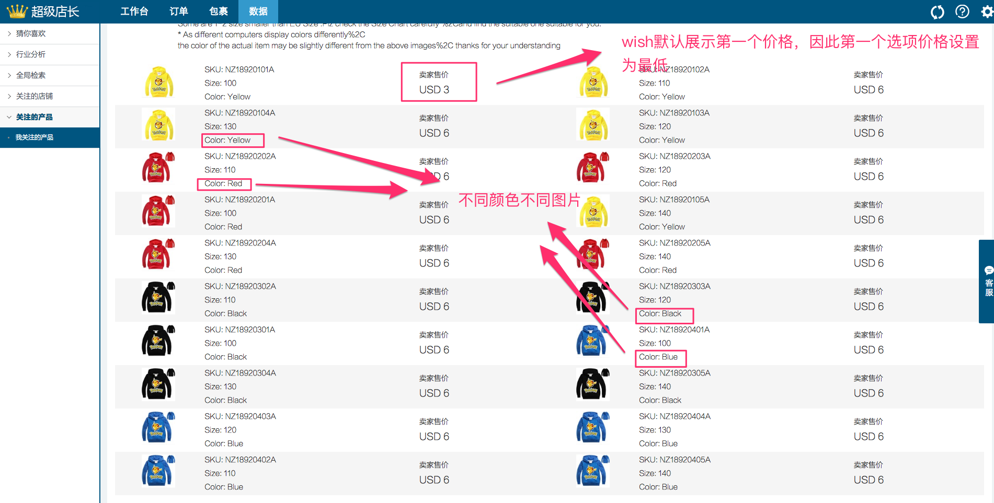Click blue hoodie thumbnail for SKU NZ18920402A
994x503 pixels.
click(158, 472)
